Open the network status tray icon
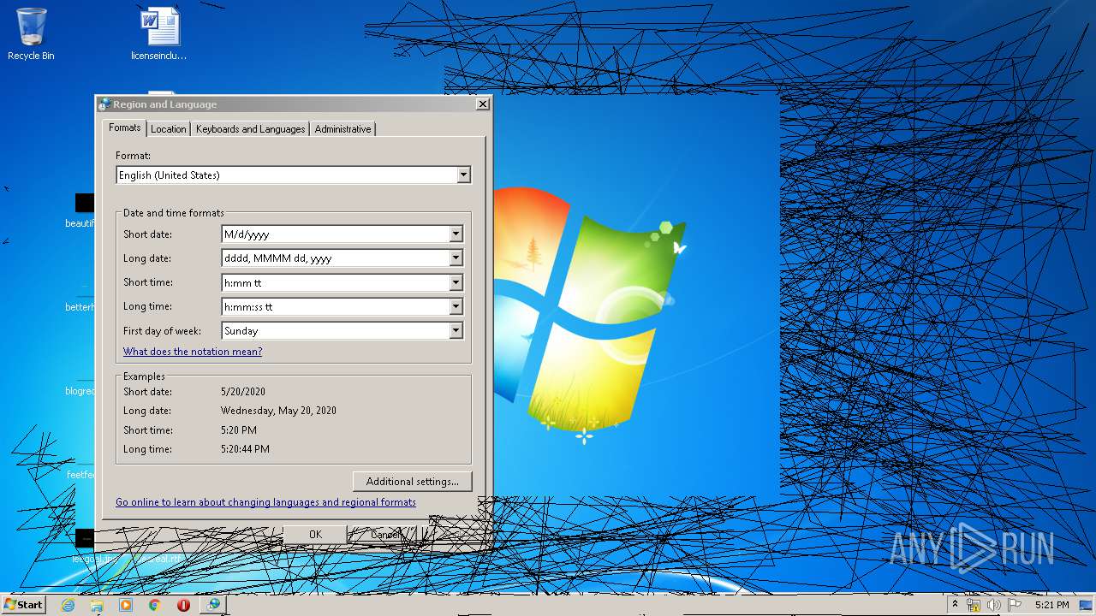1096x616 pixels. pyautogui.click(x=974, y=605)
